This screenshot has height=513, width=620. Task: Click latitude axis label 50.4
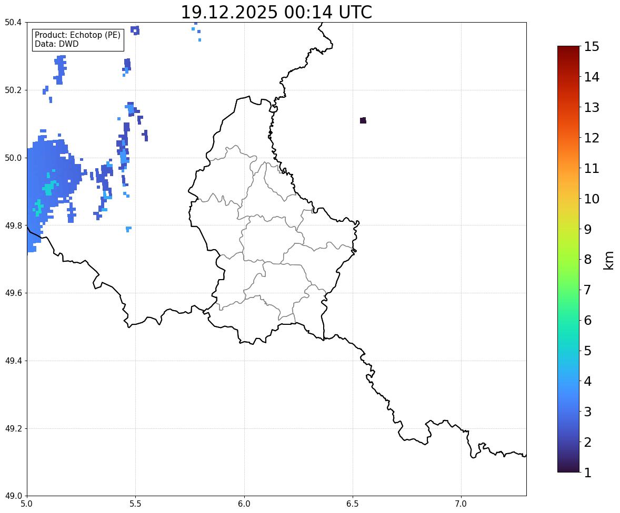pos(13,23)
